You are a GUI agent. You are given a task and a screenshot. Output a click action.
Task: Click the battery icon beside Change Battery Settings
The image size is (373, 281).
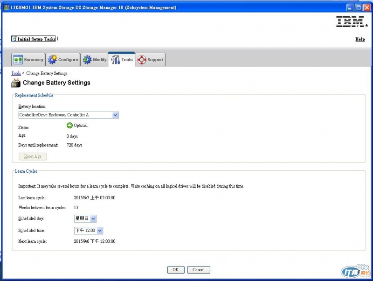[16, 83]
